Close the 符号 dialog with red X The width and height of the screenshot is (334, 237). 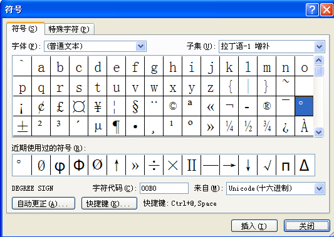(x=326, y=9)
